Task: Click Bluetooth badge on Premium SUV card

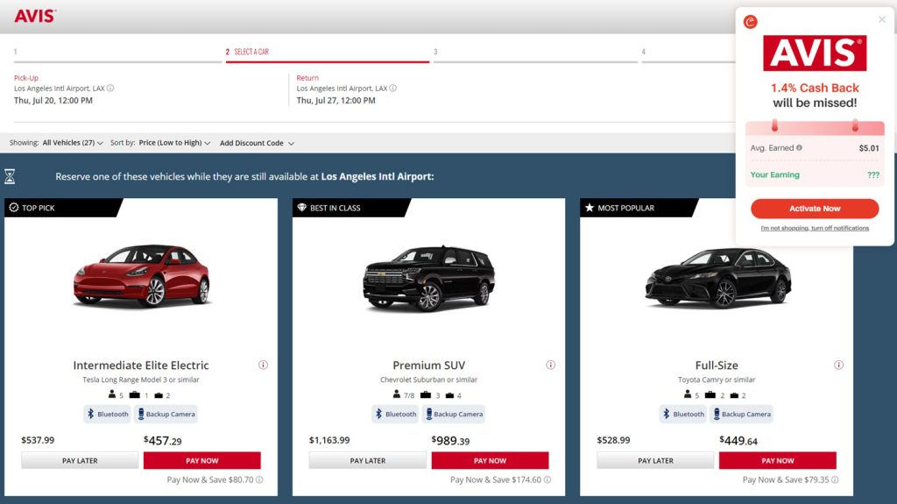Action: coord(395,414)
